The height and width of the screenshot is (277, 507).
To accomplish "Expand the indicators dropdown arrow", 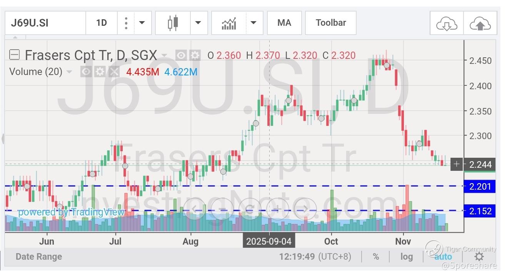I will pyautogui.click(x=253, y=23).
